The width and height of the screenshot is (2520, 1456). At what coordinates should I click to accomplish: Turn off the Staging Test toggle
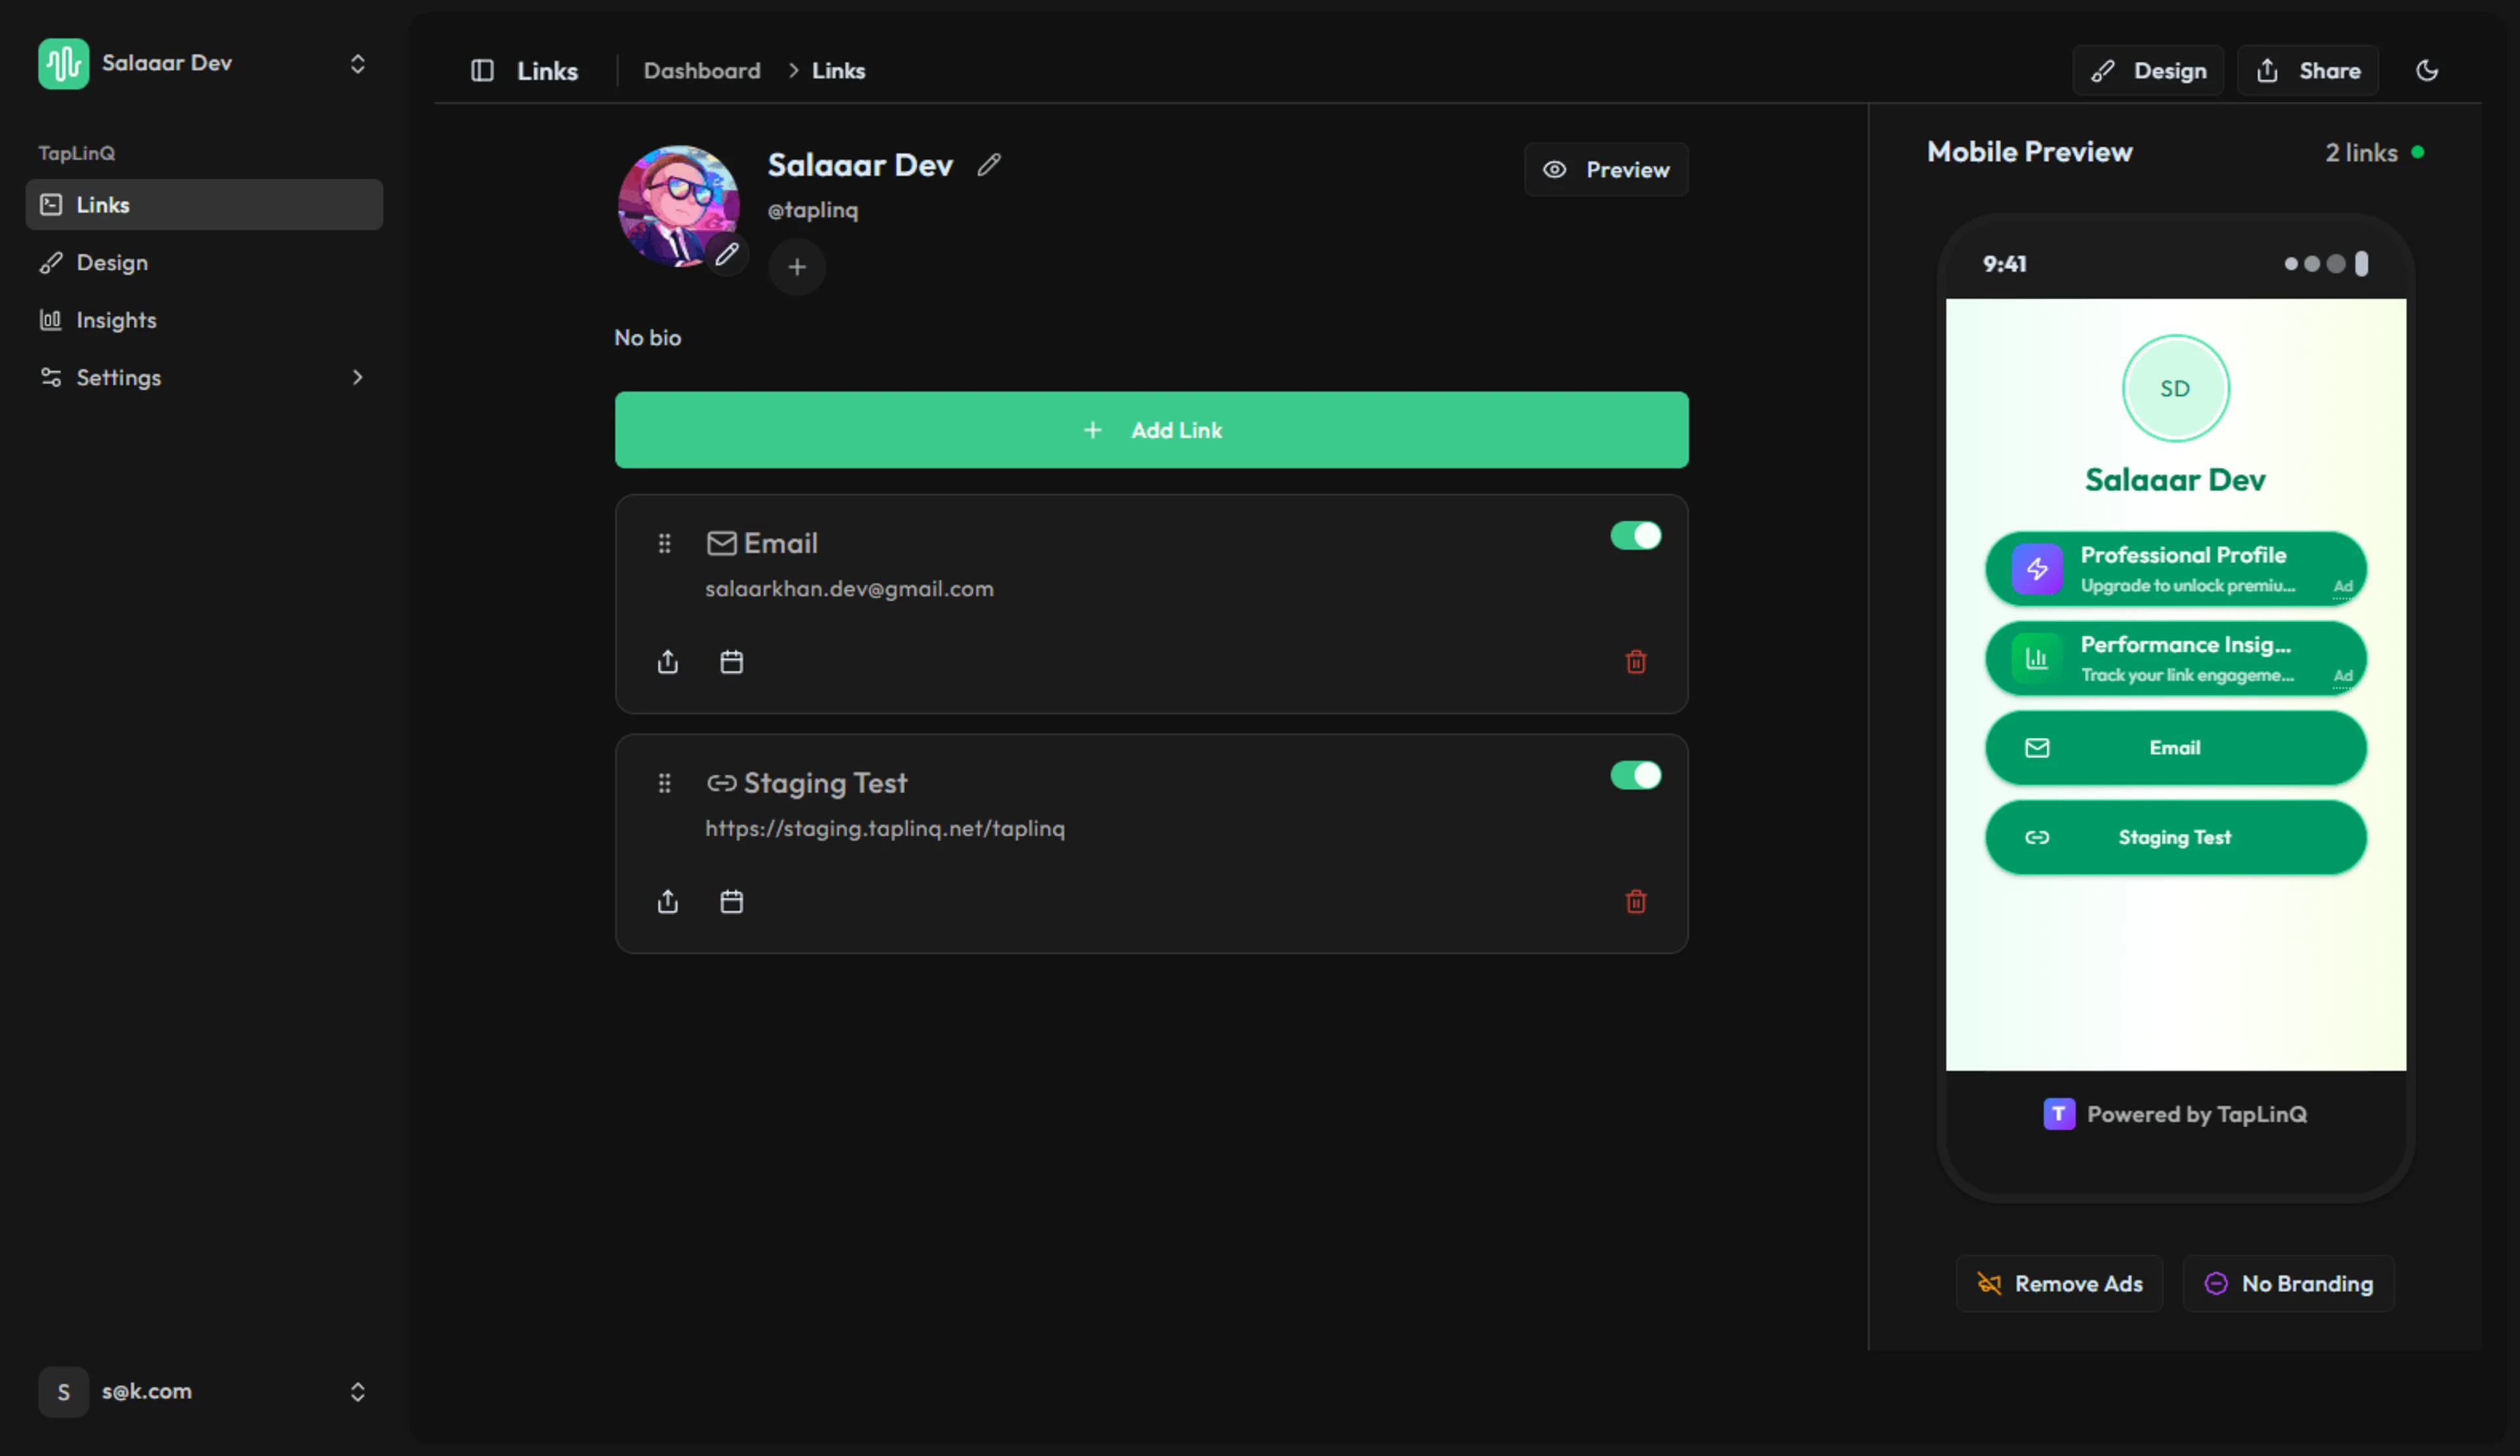click(1635, 776)
